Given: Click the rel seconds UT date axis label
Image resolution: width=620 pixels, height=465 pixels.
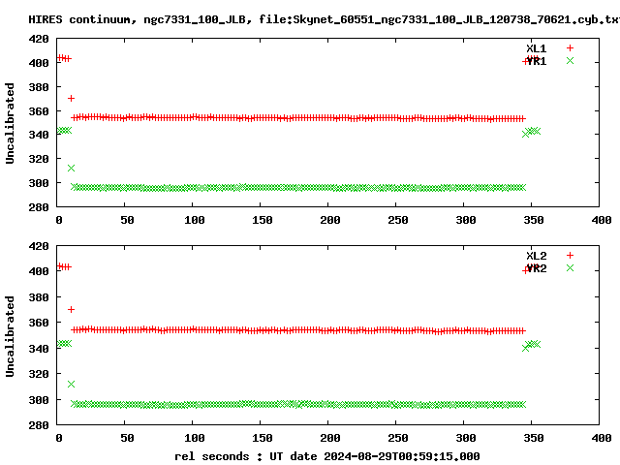Looking at the screenshot, I should click(x=327, y=456).
